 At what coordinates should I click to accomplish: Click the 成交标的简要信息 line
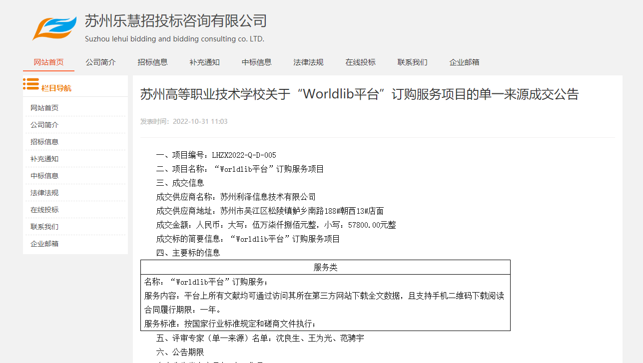pyautogui.click(x=248, y=239)
